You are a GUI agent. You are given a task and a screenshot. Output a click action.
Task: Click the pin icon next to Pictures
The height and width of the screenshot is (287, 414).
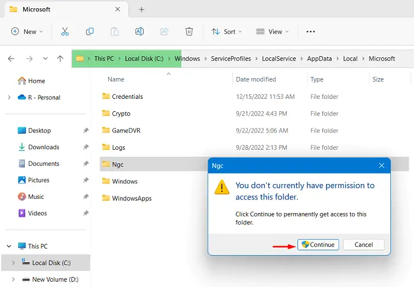tap(86, 180)
